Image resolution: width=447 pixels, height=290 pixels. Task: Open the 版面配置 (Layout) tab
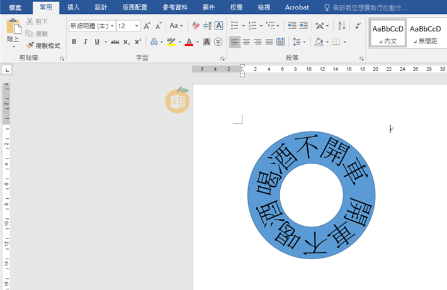[134, 7]
